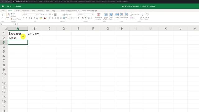Open the Sort & Filter menu

point(142,16)
